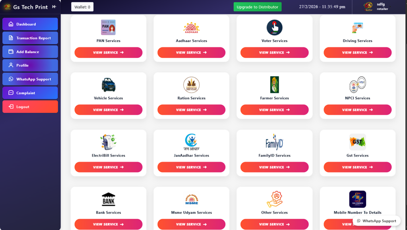This screenshot has width=407, height=230.
Task: Log out using the red Logout button
Action: coord(30,106)
